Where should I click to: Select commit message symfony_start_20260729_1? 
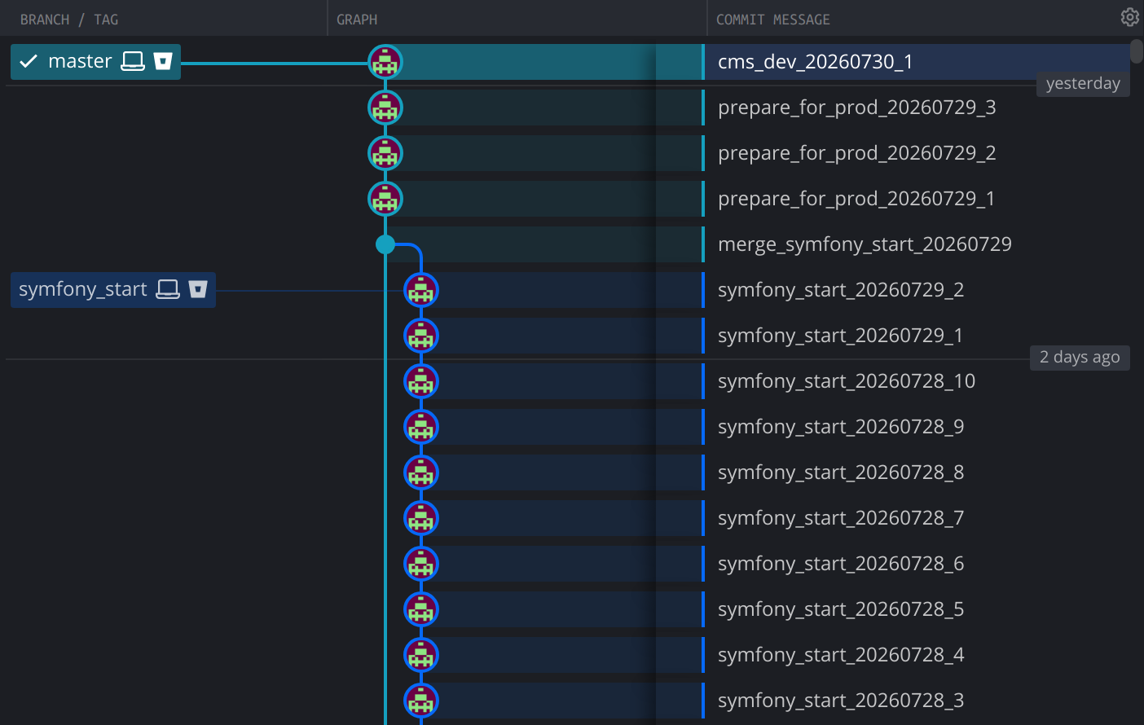click(840, 336)
